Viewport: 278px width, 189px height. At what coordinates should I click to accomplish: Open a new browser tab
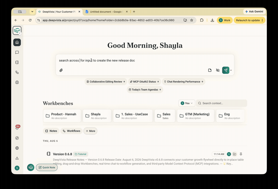click(x=134, y=12)
